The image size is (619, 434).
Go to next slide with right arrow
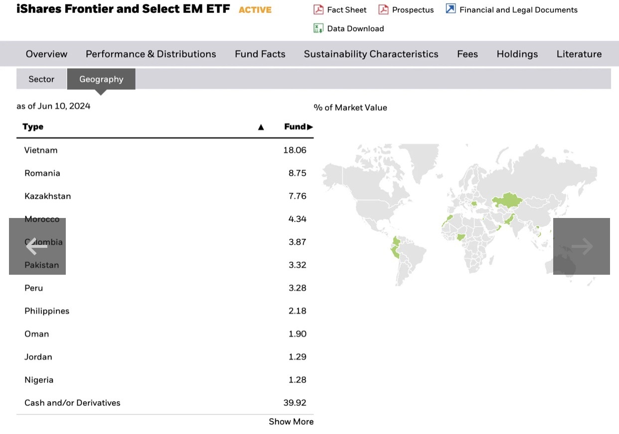(x=581, y=246)
